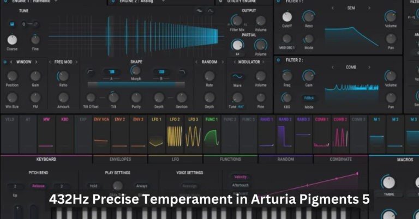Open the RAND 3 modulation slot

(x=303, y=134)
